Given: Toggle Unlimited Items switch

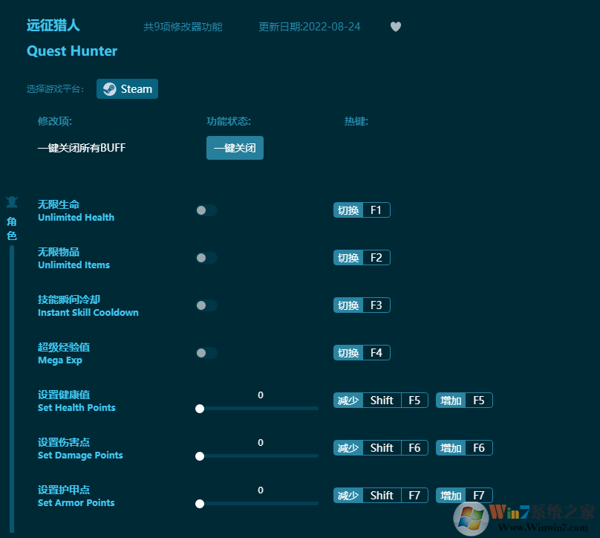Looking at the screenshot, I should tap(206, 258).
